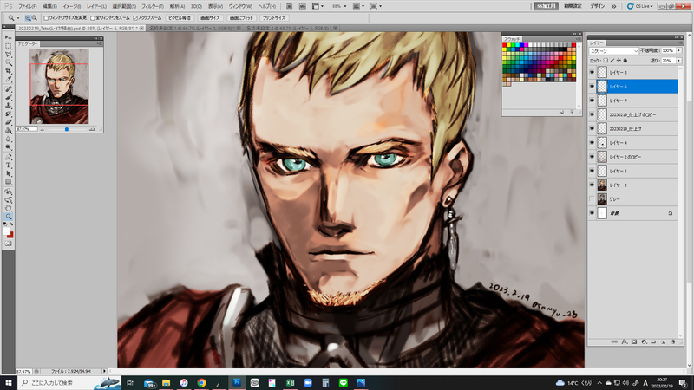Select the Blur tool

pyautogui.click(x=9, y=140)
